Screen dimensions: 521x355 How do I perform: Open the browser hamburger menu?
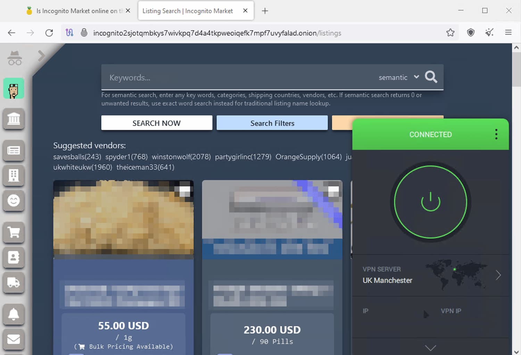click(508, 33)
